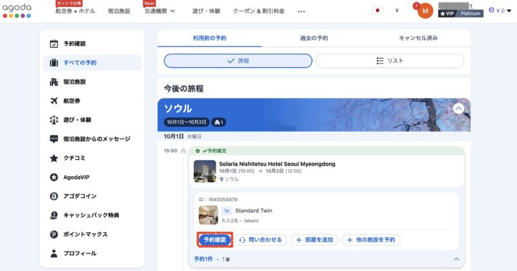Click the blue 予約確認 button

[x=213, y=240]
